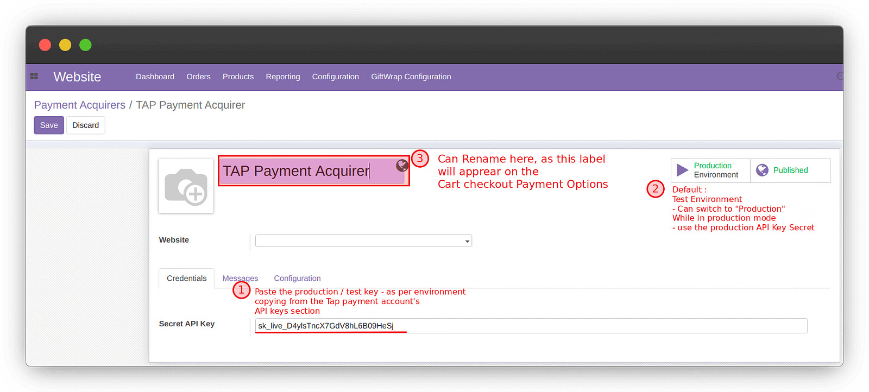Screen dimensions: 869x392
Task: Click the play icon for Production Environment
Action: coord(682,170)
